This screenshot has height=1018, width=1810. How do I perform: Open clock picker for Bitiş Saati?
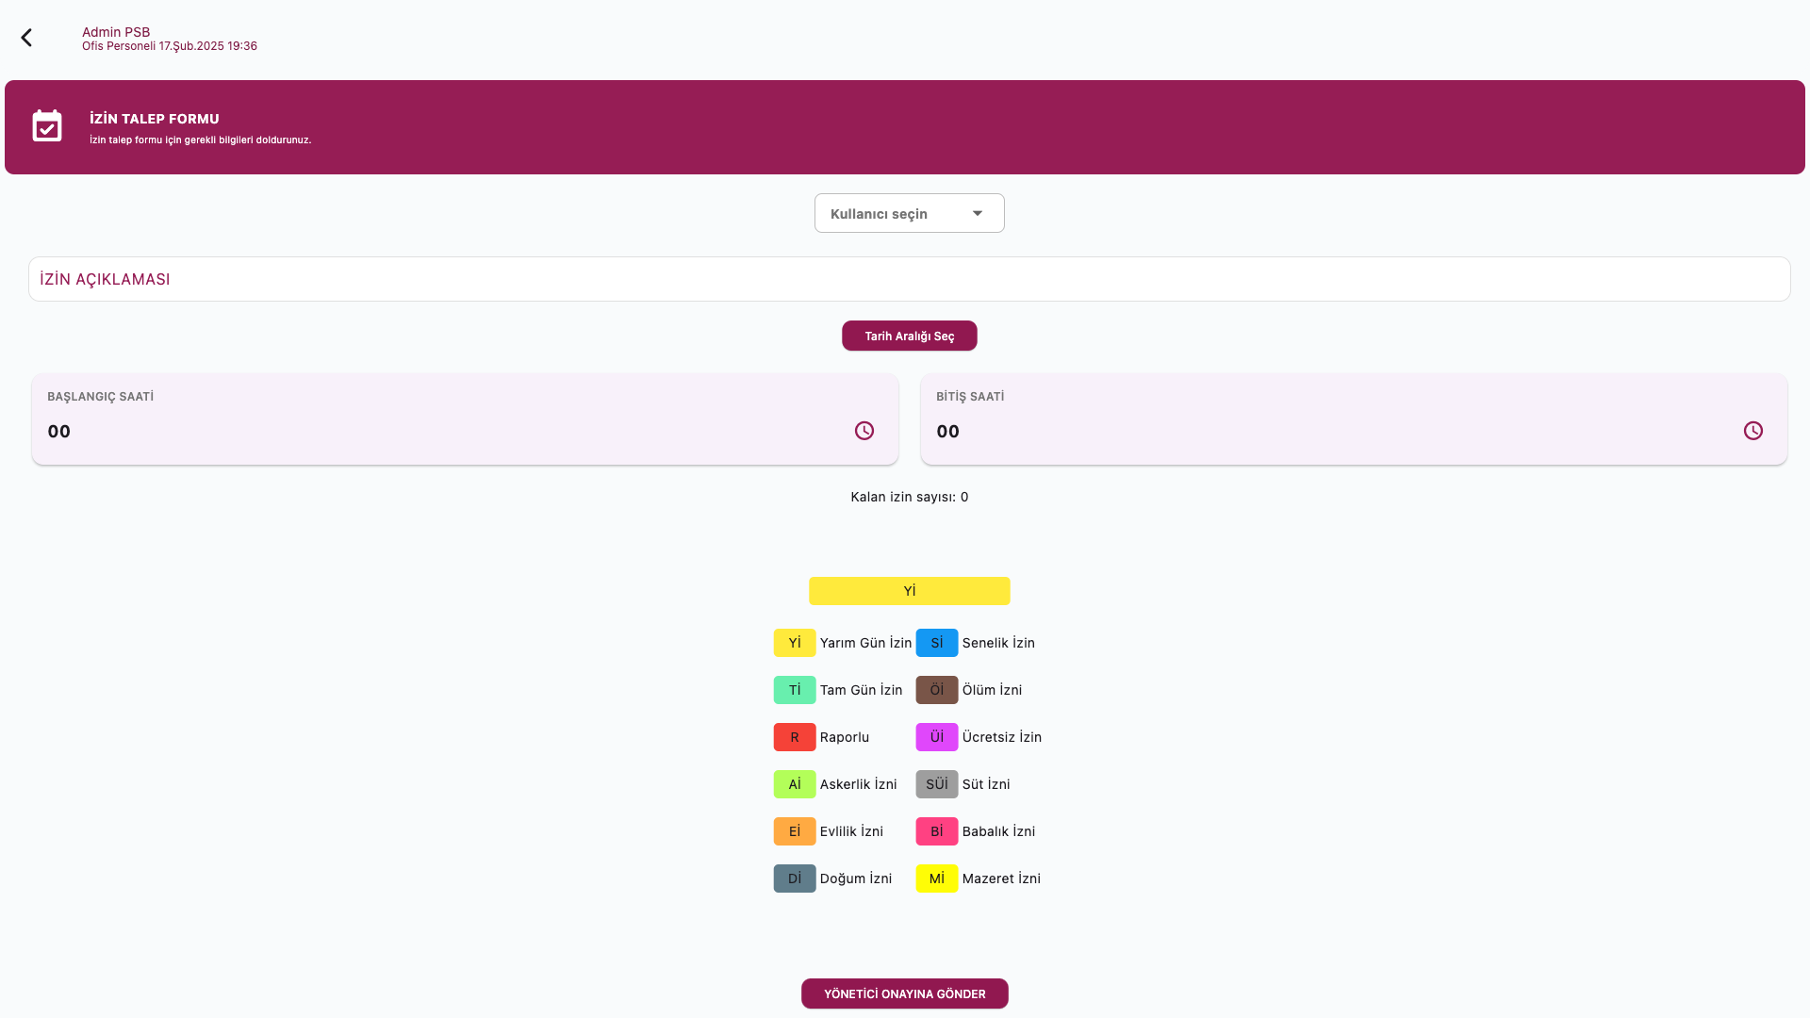coord(1752,431)
